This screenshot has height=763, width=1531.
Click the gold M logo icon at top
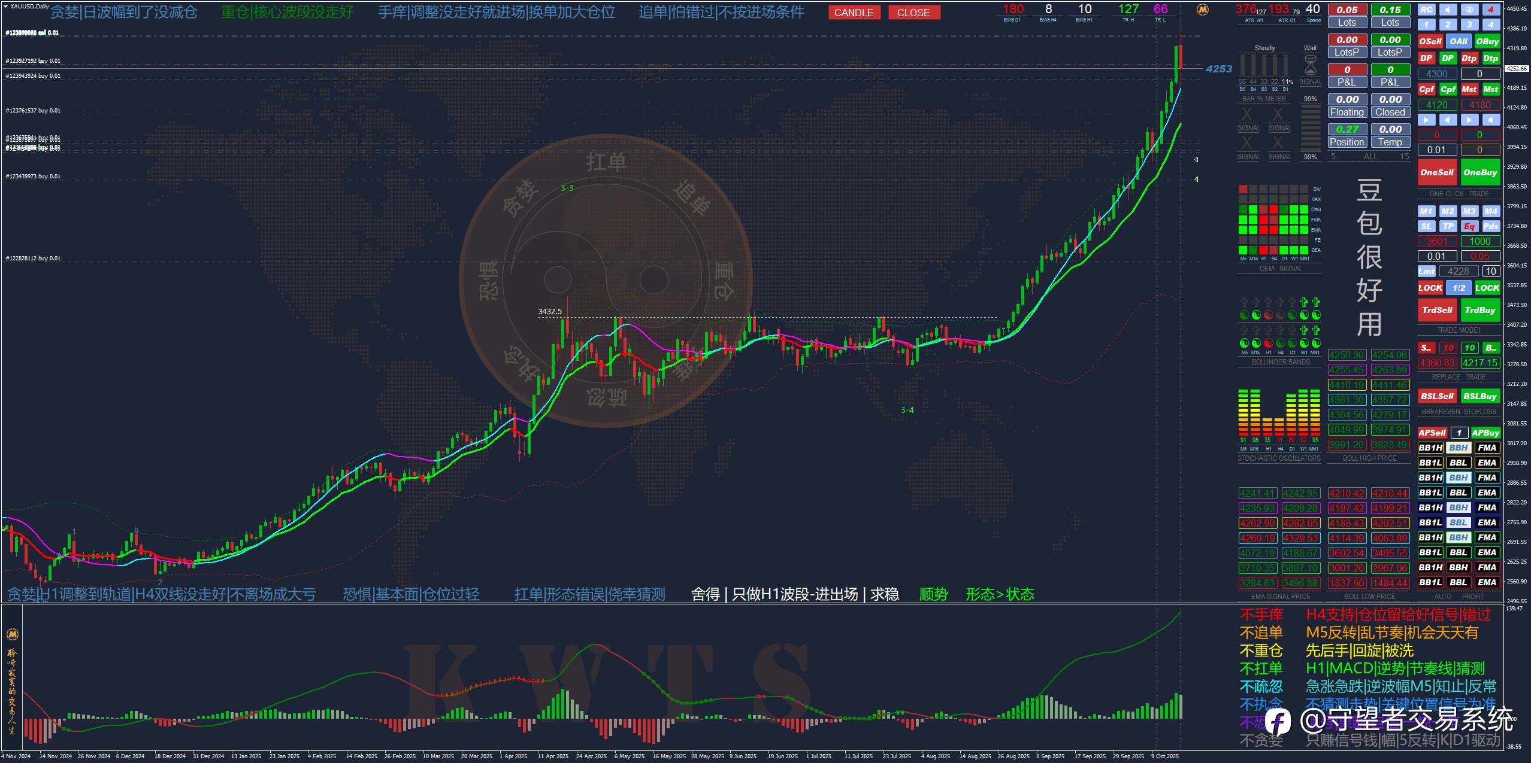[x=1202, y=10]
